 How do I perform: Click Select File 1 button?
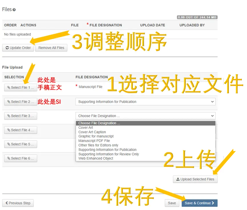click(x=21, y=88)
